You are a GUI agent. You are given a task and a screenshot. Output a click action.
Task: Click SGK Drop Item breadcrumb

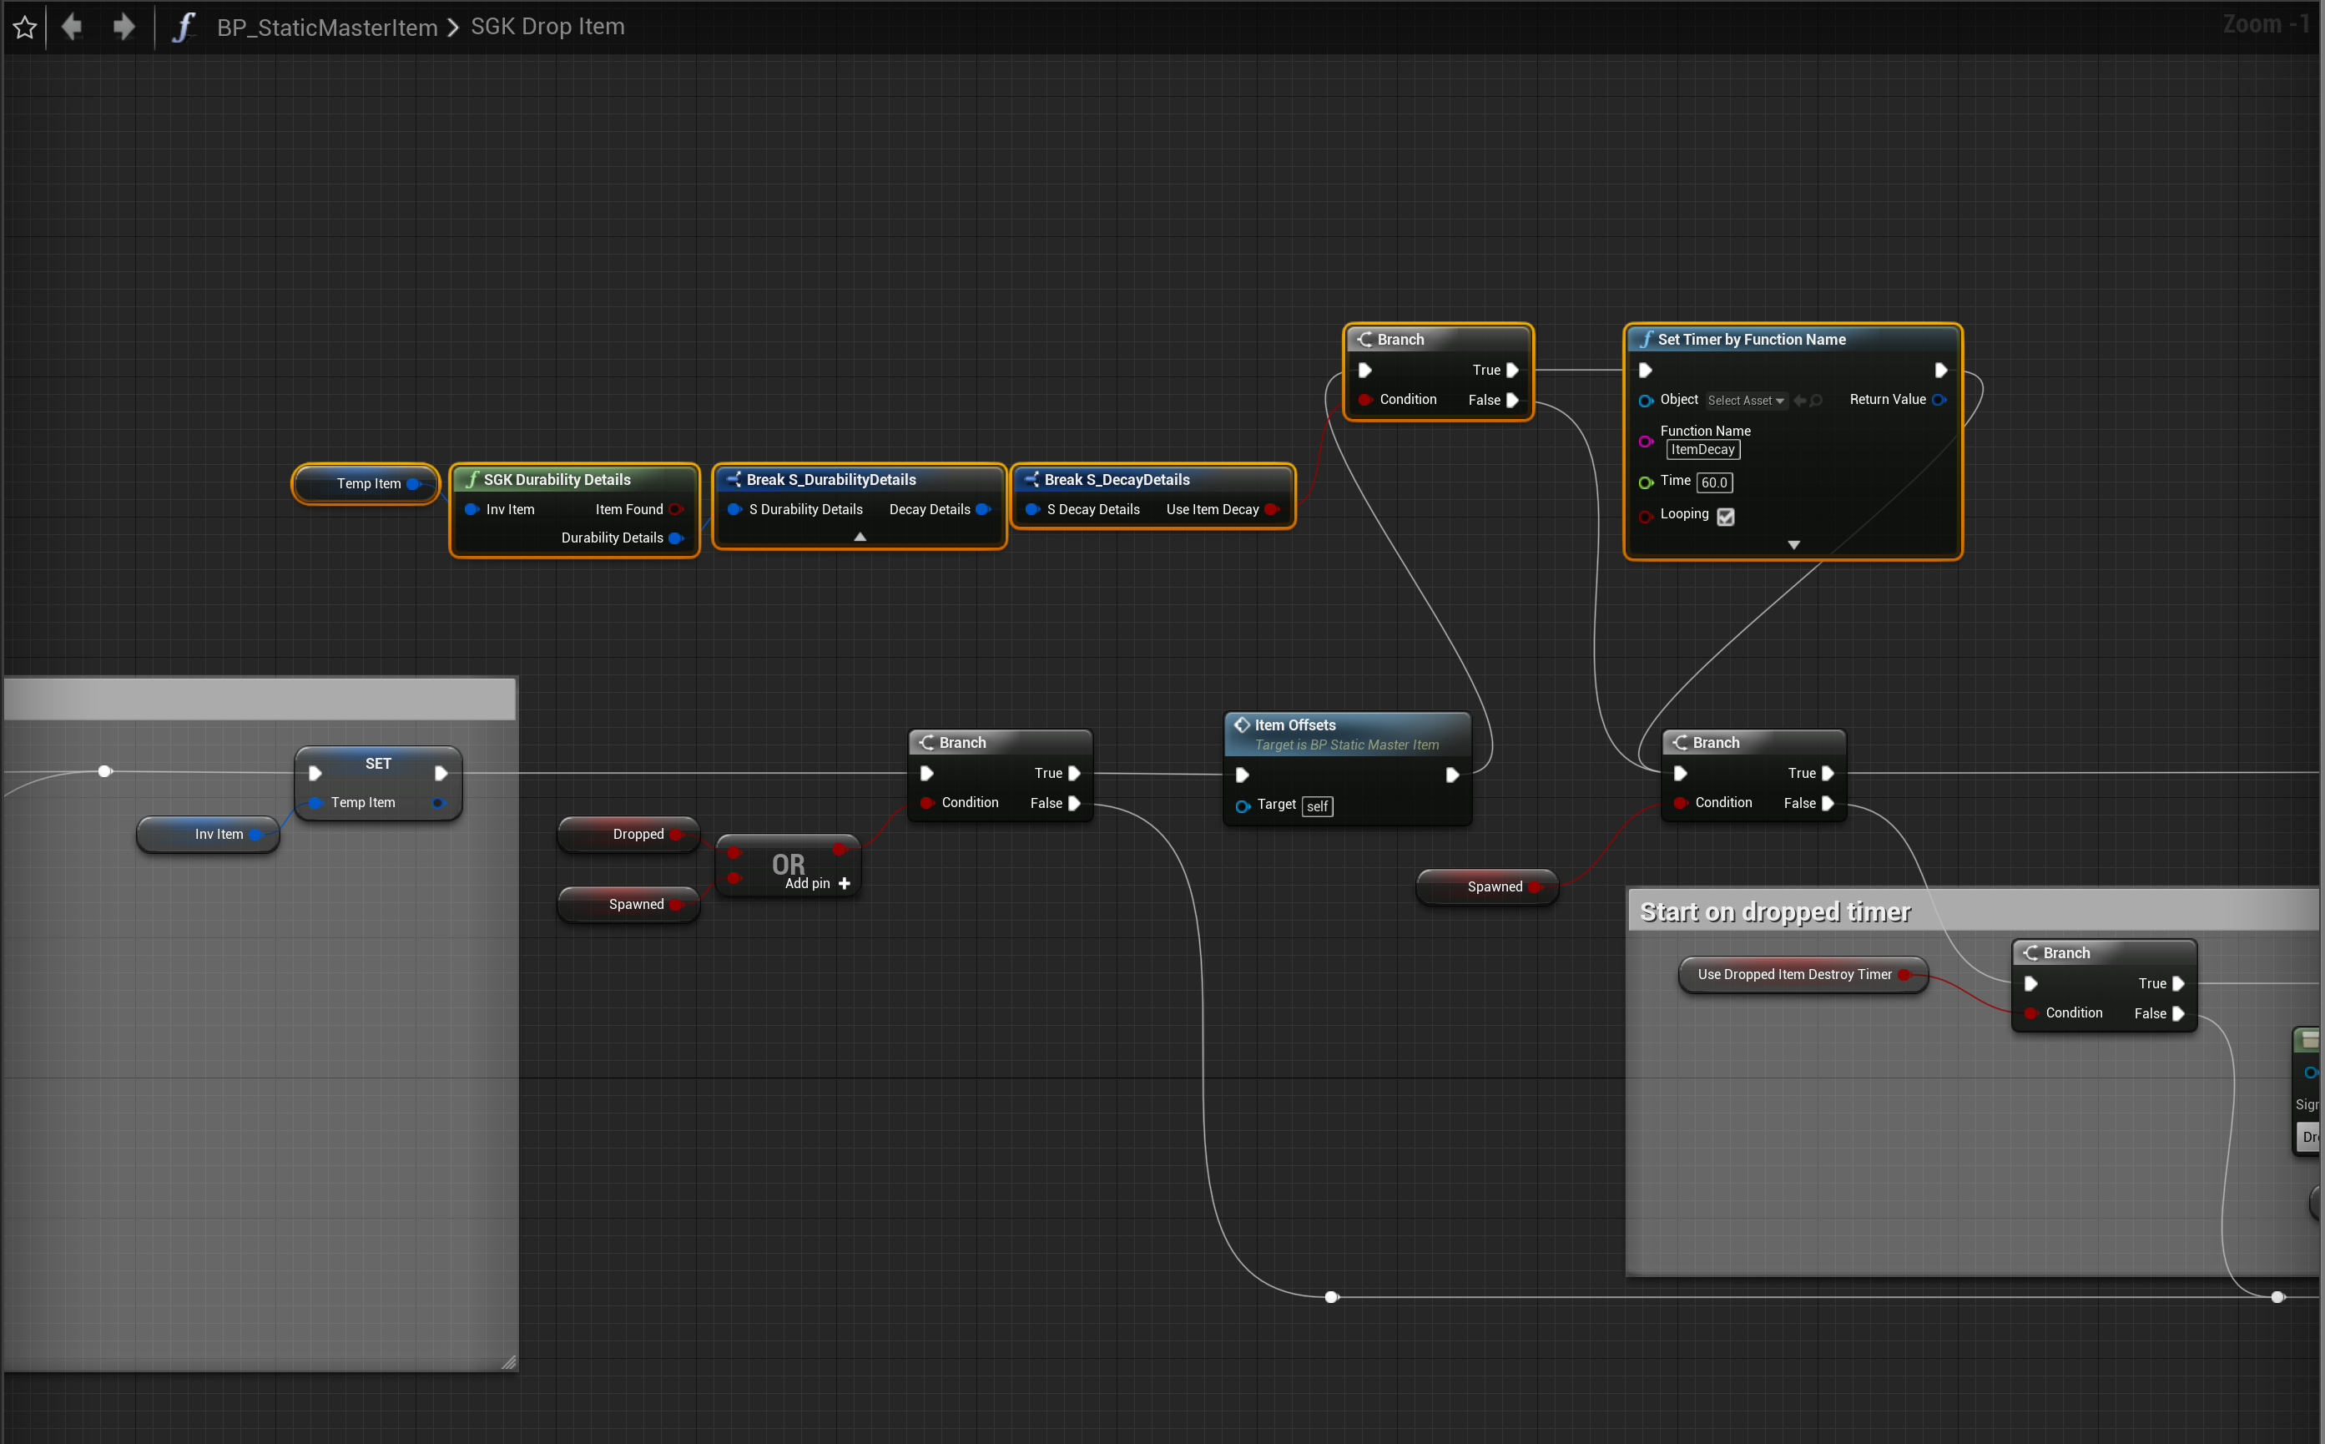coord(547,27)
